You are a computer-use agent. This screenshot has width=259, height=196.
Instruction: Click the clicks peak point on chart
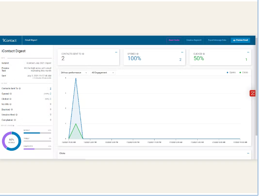tap(76, 123)
